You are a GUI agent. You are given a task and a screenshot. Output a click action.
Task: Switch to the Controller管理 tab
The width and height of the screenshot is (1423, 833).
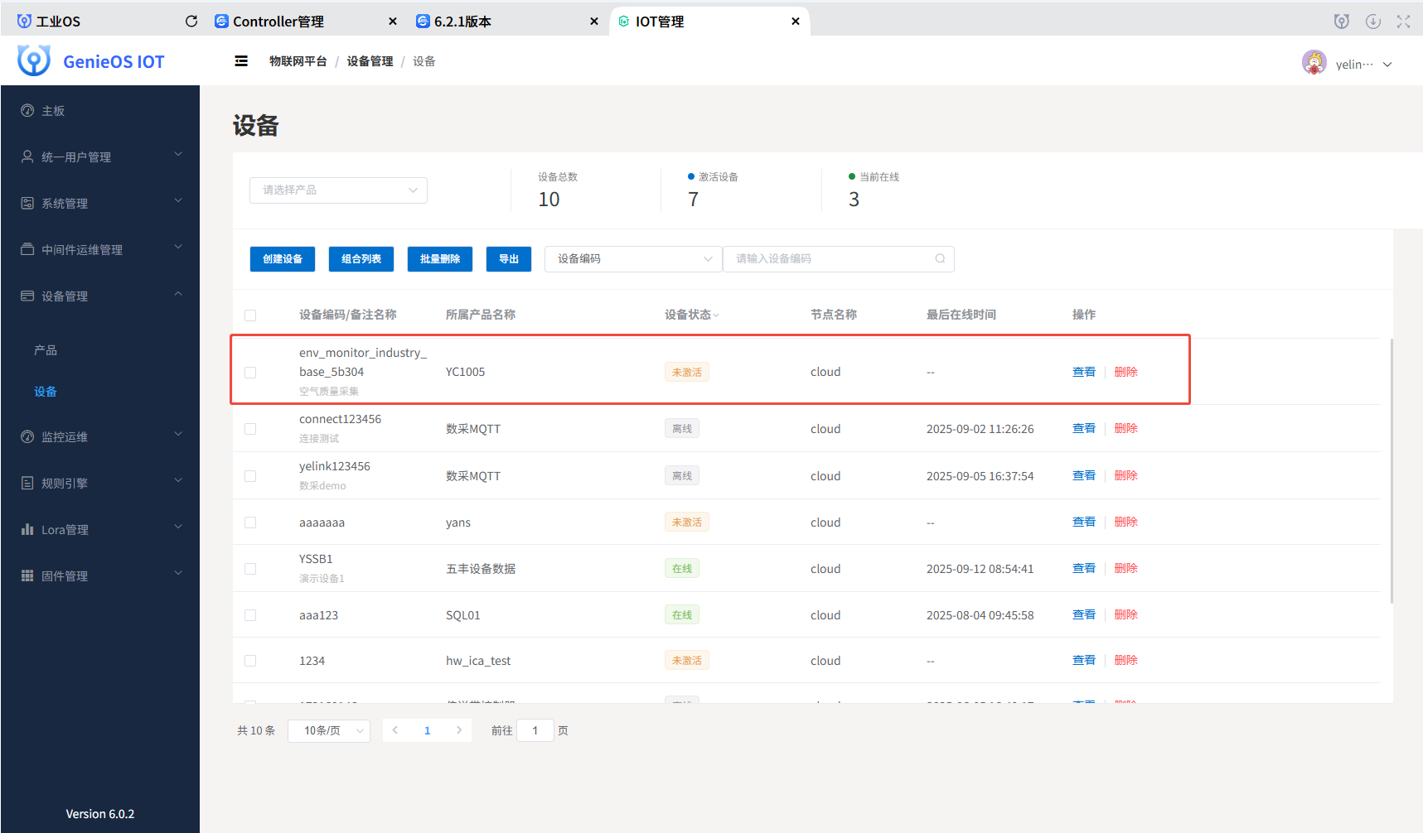click(x=278, y=22)
